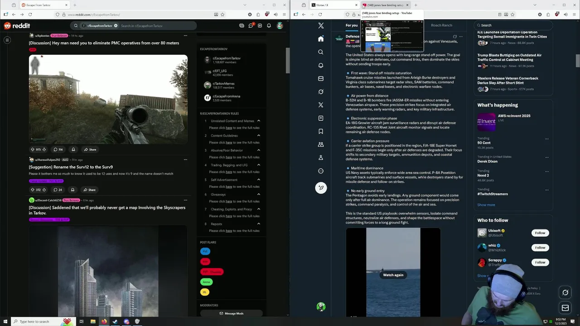Open overflow menu on u/kpkostas post
This screenshot has width=580, height=326.
click(185, 36)
